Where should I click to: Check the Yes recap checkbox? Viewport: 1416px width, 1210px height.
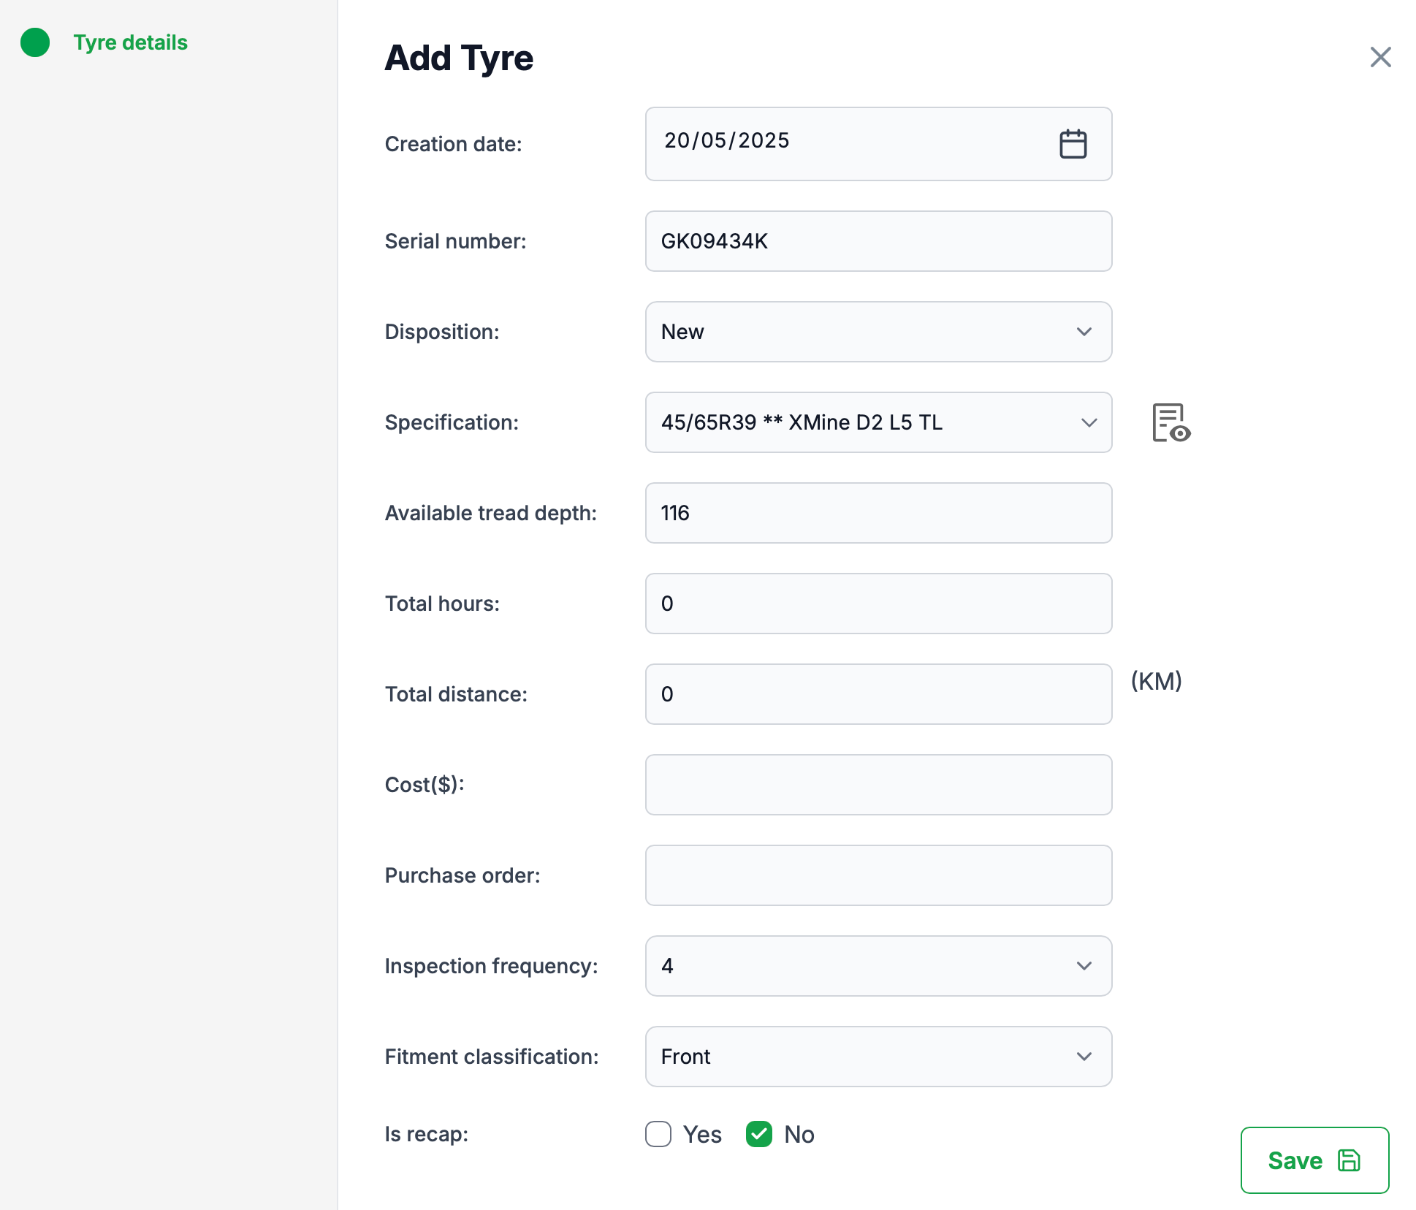click(x=658, y=1134)
